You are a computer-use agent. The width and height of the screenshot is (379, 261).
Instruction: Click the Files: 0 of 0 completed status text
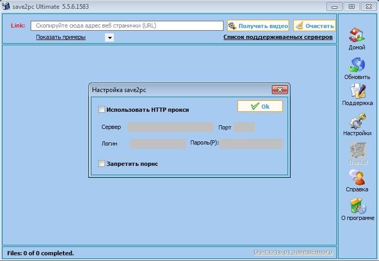[41, 253]
